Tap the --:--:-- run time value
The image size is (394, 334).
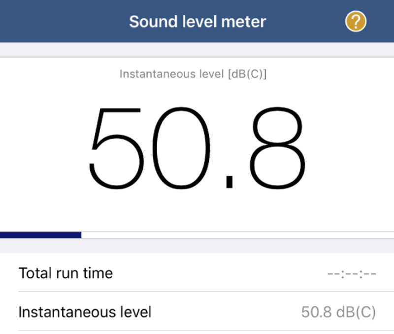(352, 273)
